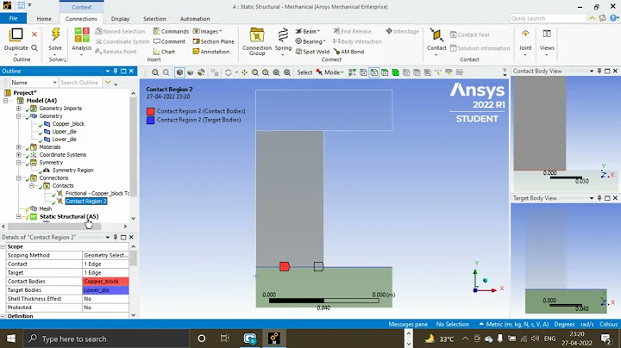This screenshot has height=348, width=621.
Task: Select the Context tab
Action: pyautogui.click(x=82, y=7)
